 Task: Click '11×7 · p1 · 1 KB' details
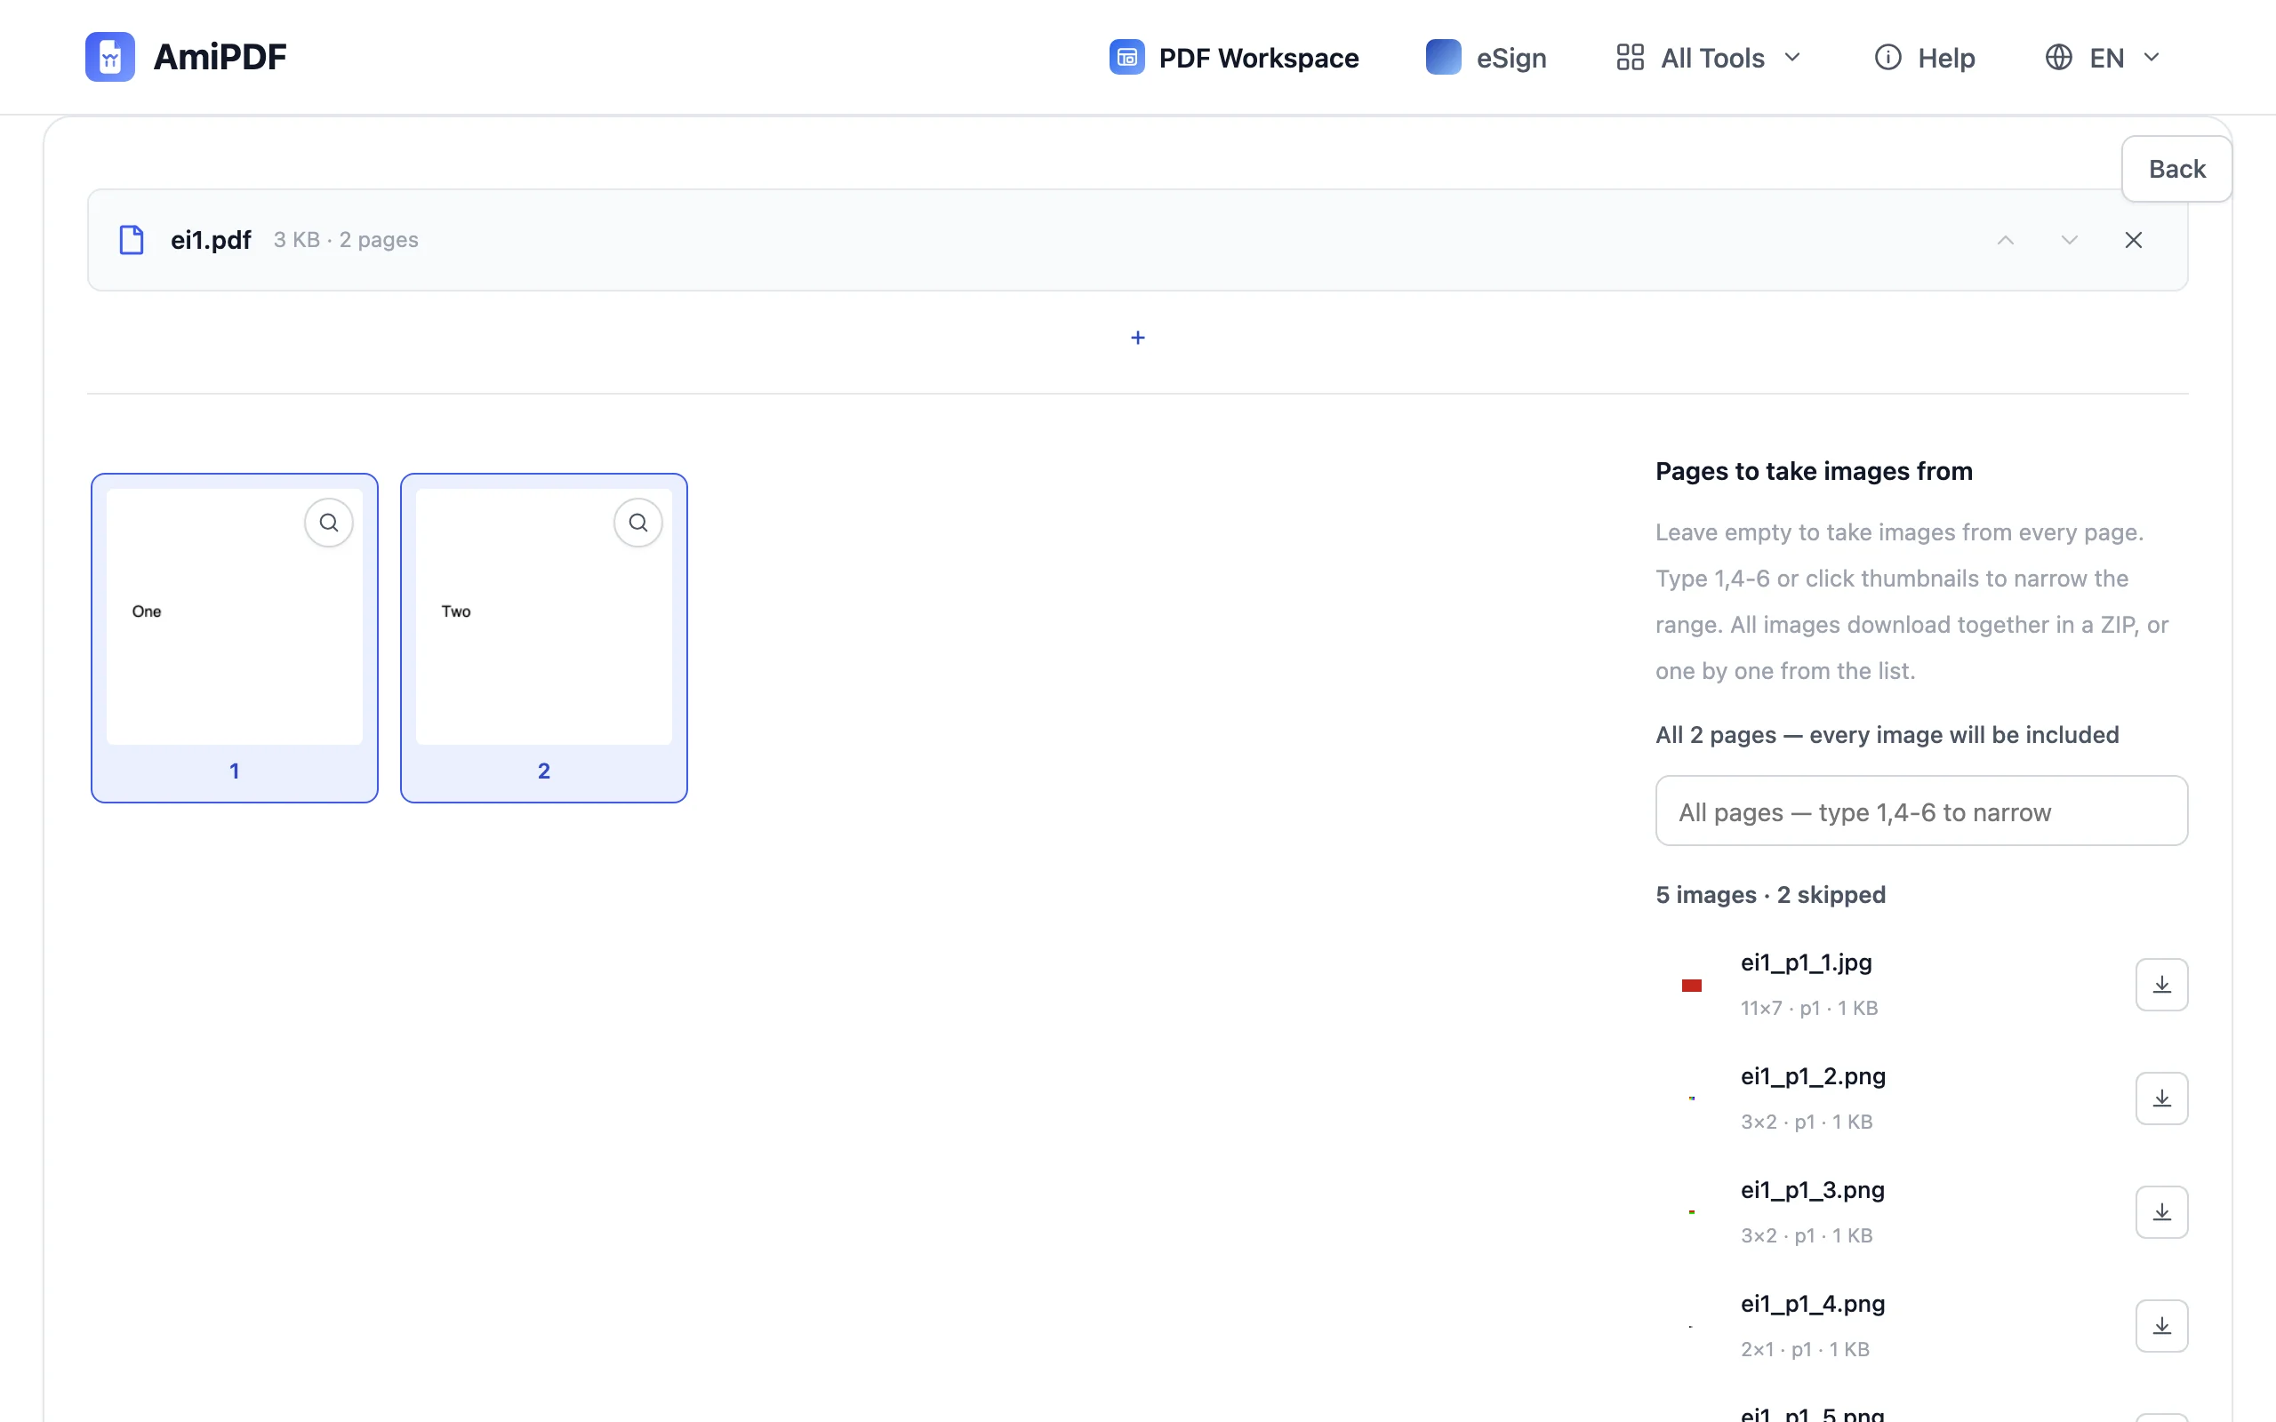1808,1008
